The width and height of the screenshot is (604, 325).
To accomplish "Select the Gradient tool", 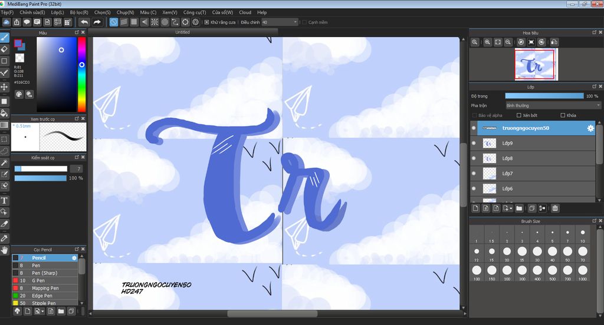I will click(4, 125).
